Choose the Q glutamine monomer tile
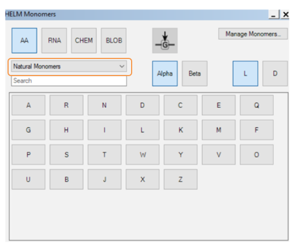 (257, 105)
